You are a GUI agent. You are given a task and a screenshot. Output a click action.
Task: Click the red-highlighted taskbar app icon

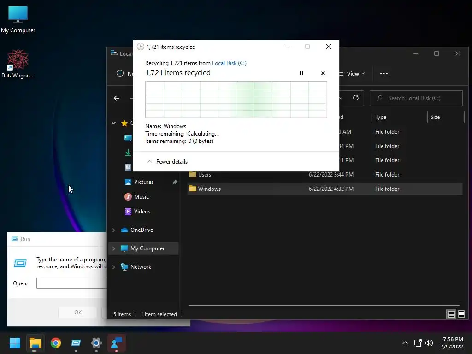coord(117,343)
